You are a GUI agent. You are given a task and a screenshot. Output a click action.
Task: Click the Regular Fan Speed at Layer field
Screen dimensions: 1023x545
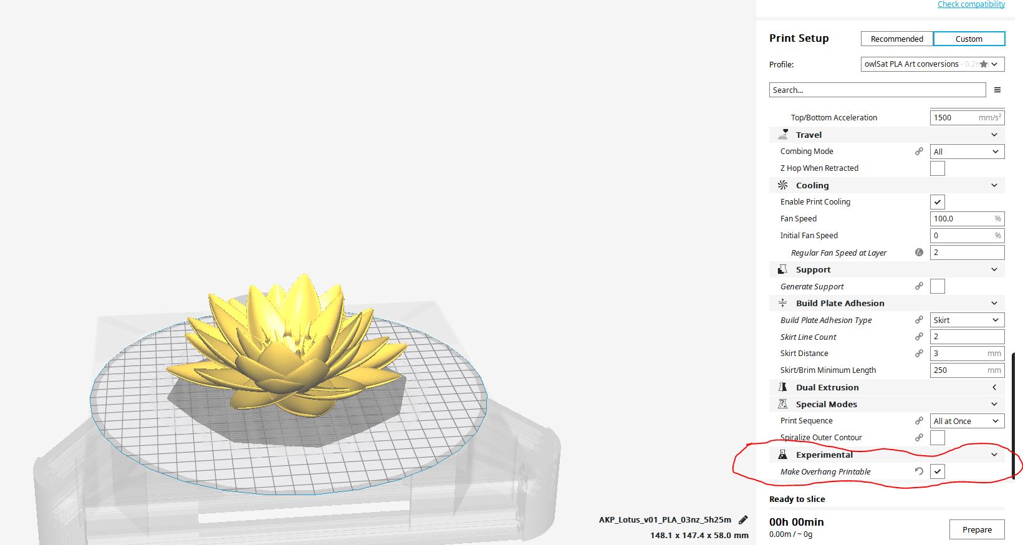click(x=968, y=253)
